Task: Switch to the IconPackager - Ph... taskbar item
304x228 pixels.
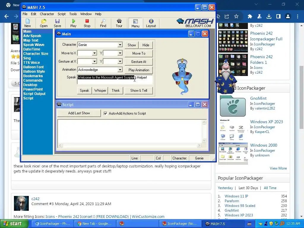Action: [x=52, y=224]
